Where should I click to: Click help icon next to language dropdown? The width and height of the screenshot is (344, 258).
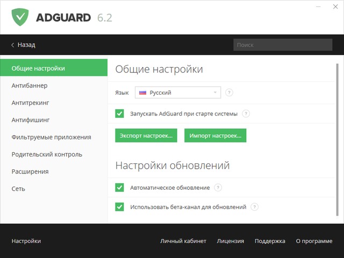(229, 92)
